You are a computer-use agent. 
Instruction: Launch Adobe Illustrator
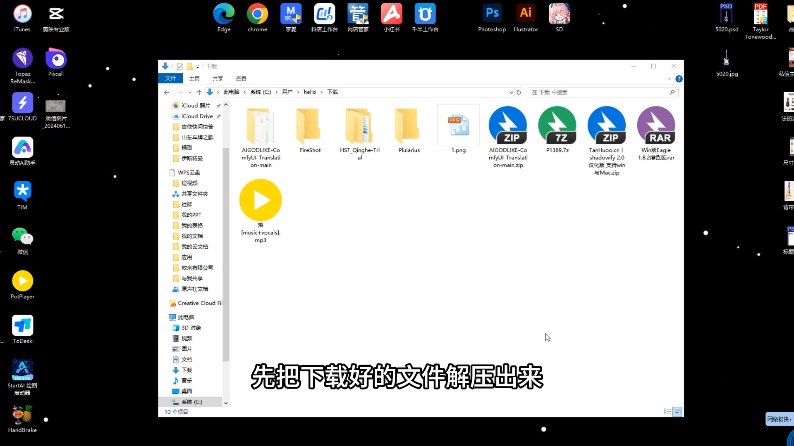(x=525, y=12)
